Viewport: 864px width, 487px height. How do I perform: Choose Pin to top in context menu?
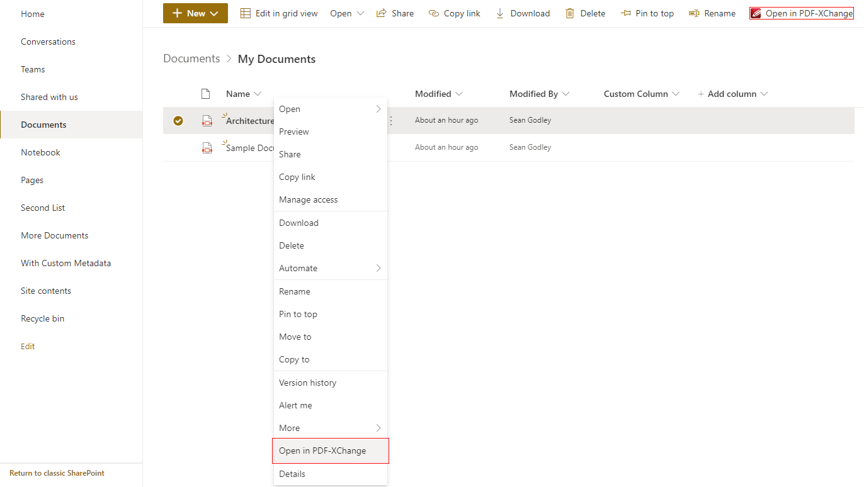(331, 314)
